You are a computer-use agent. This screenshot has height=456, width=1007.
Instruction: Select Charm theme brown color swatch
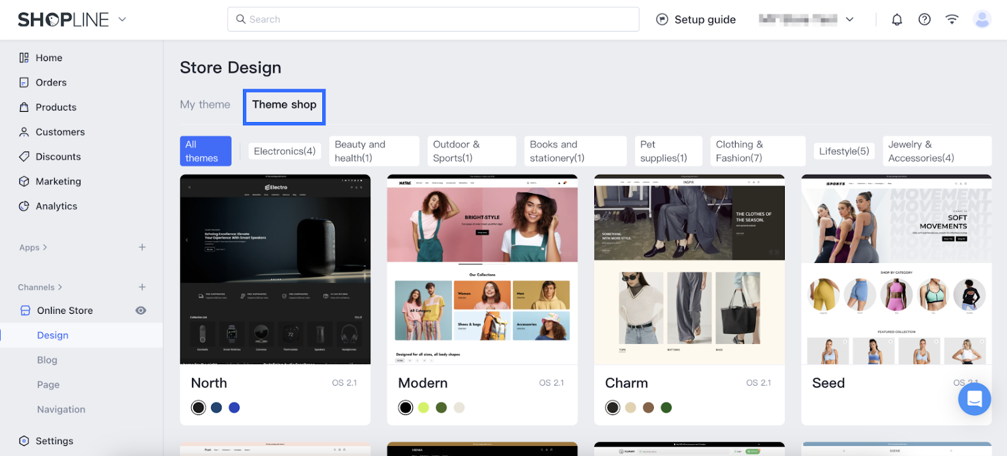click(x=648, y=408)
